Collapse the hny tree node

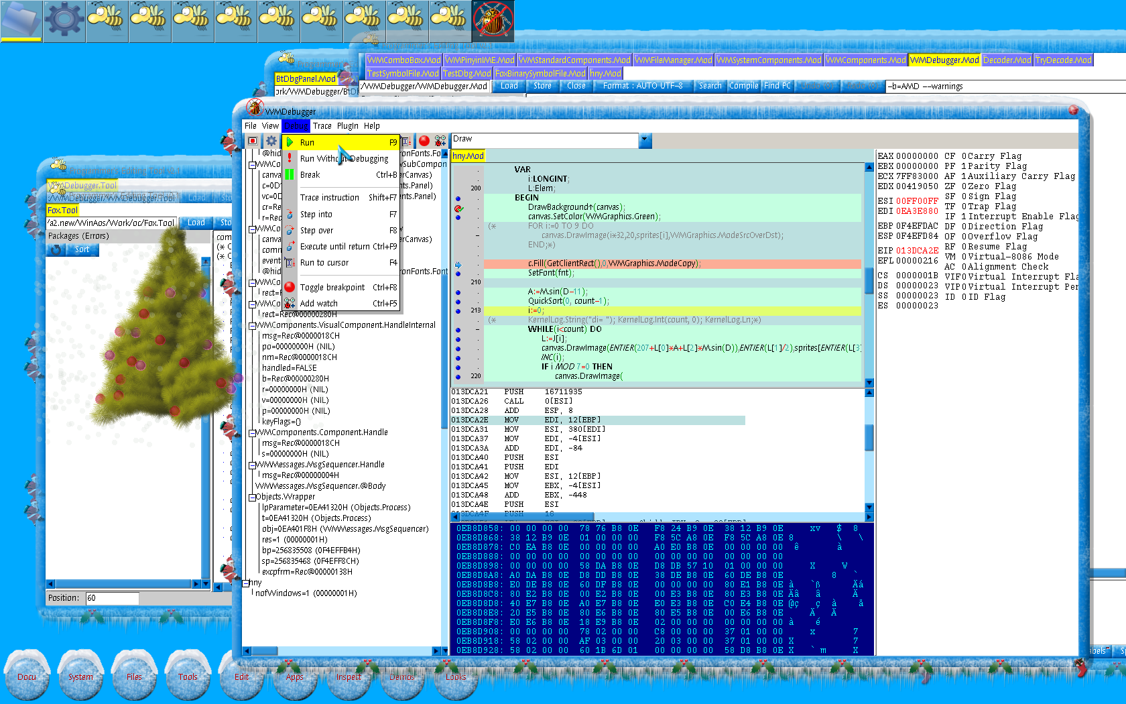point(246,583)
